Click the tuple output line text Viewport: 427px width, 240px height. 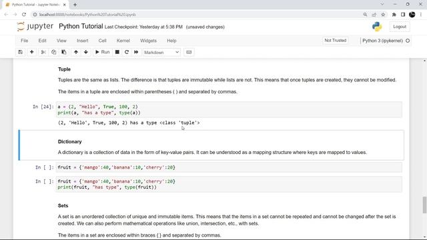(129, 123)
